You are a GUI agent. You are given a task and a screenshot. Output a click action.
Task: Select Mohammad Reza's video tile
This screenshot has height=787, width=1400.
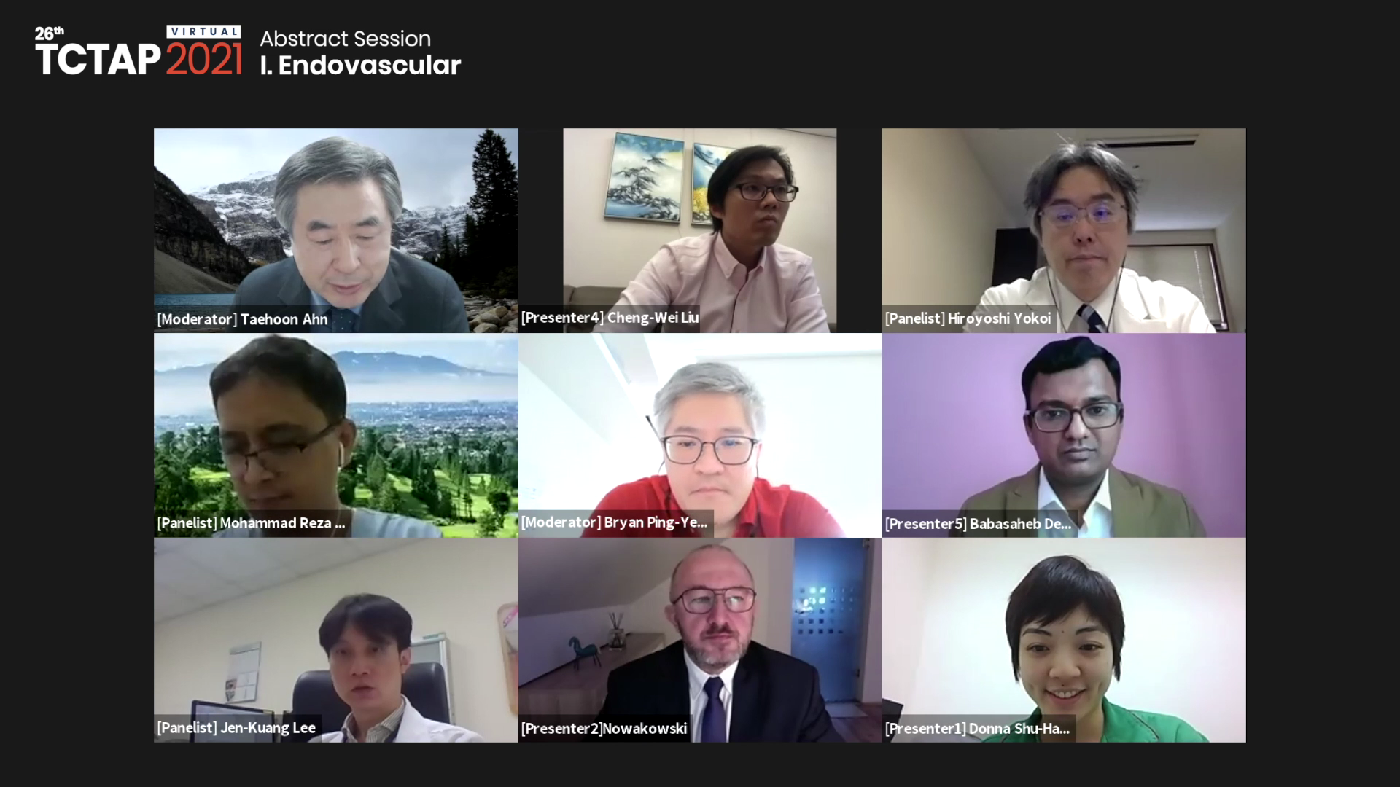coord(335,435)
